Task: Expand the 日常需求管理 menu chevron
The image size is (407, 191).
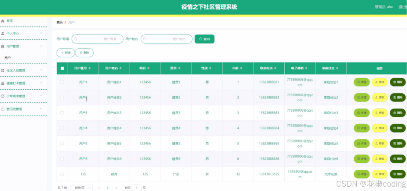Action: point(41,96)
